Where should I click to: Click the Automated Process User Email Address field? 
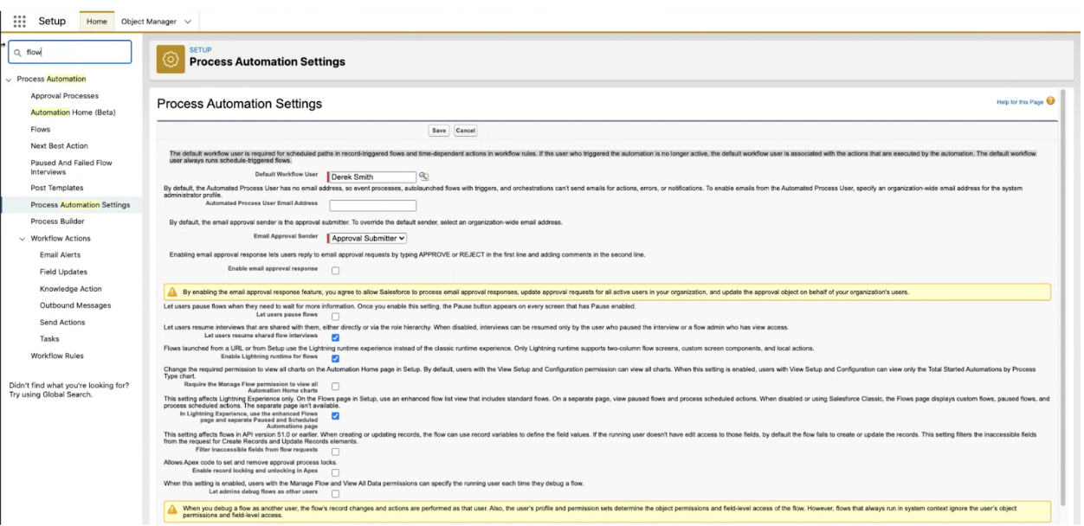(x=373, y=206)
